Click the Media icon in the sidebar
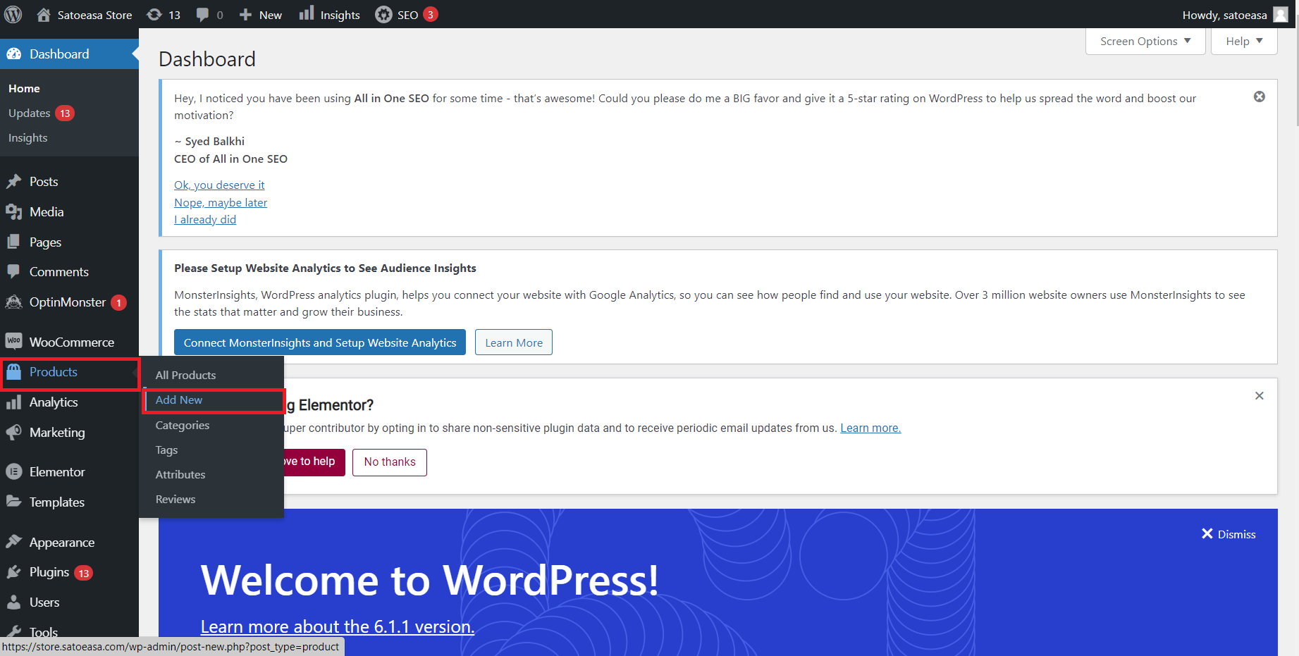The image size is (1299, 656). coord(14,211)
